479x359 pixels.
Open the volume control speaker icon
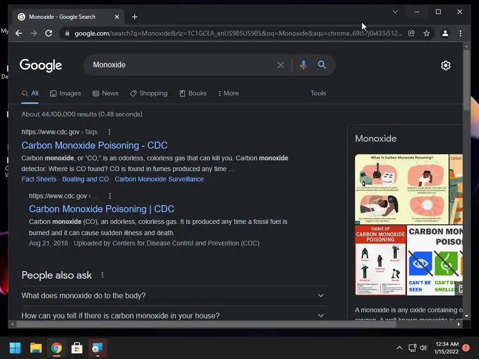(x=423, y=348)
